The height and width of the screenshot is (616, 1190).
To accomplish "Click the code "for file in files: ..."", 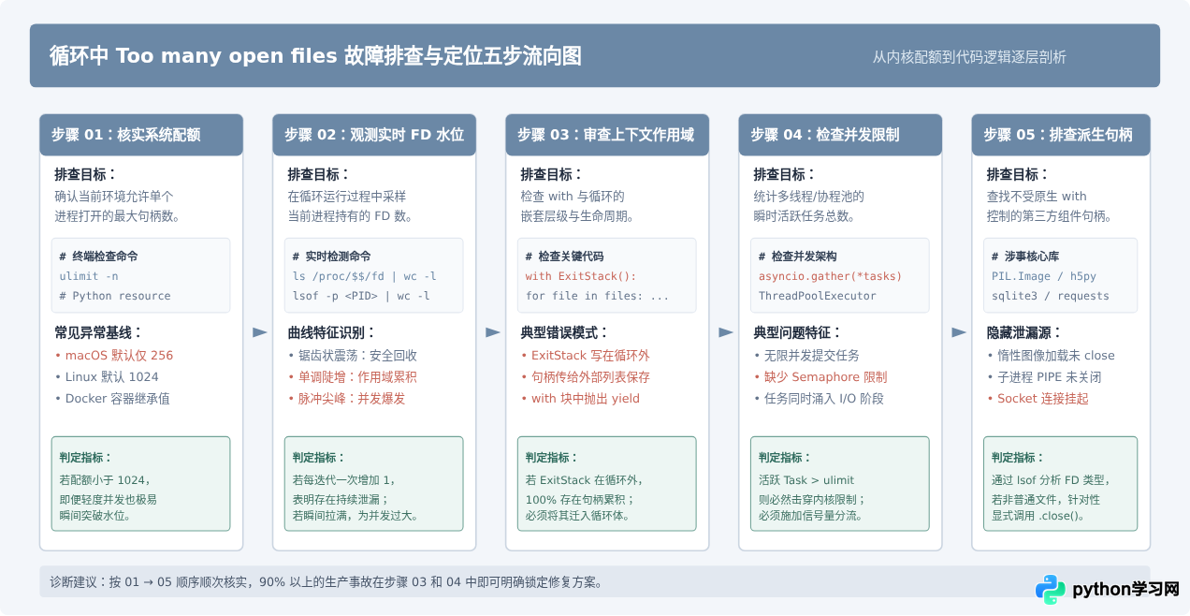I will 597,296.
